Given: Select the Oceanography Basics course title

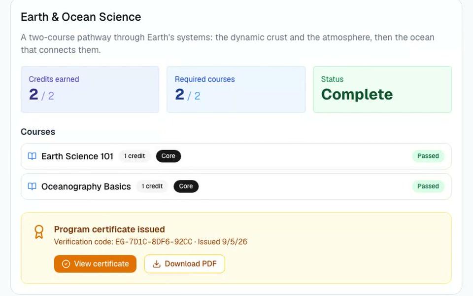Looking at the screenshot, I should [x=86, y=186].
